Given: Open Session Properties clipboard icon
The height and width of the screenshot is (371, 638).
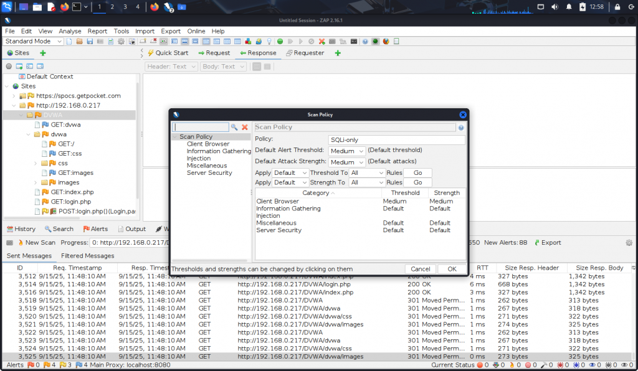Looking at the screenshot, I should coord(111,41).
